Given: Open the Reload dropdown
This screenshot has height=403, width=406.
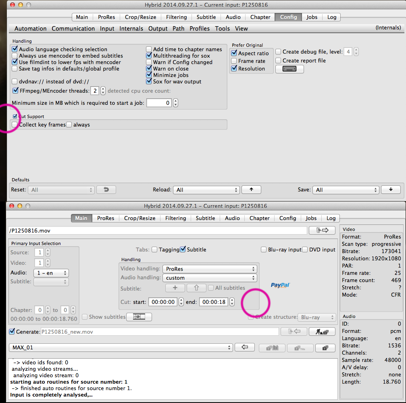Looking at the screenshot, I should click(x=206, y=190).
